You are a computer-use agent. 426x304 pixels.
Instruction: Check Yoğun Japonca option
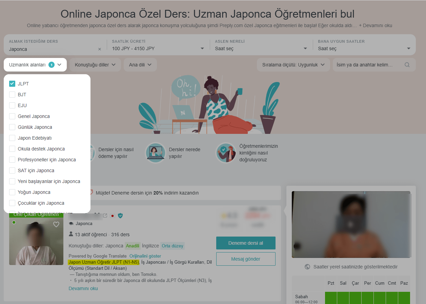coord(12,192)
